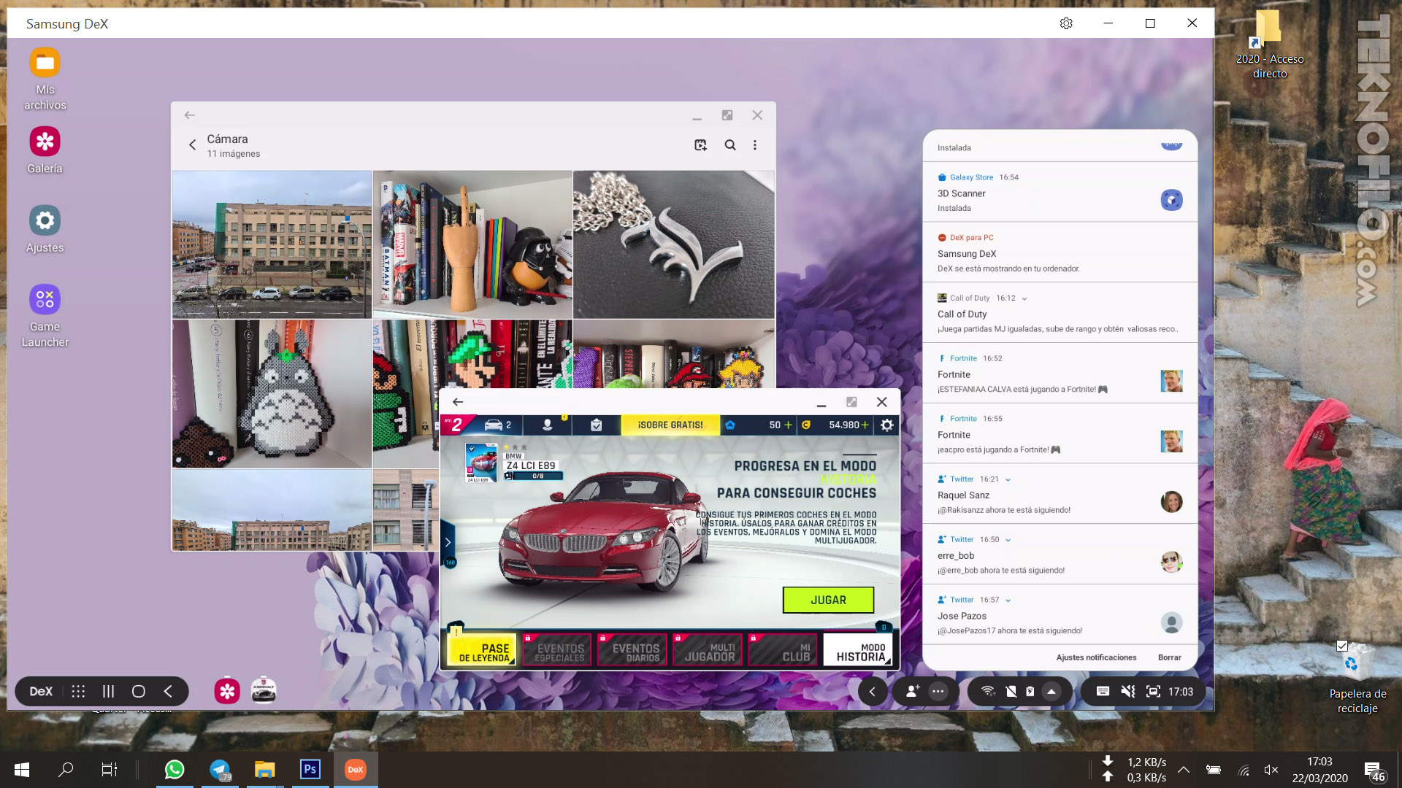The height and width of the screenshot is (788, 1402).
Task: Open the building photo thumbnail
Action: tap(272, 244)
